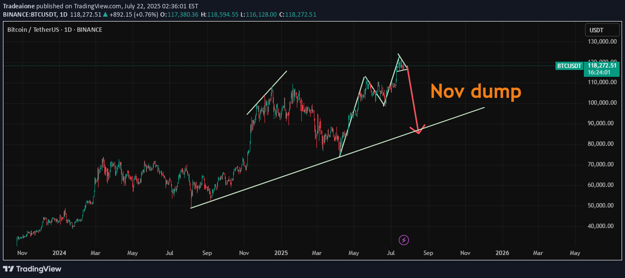This screenshot has height=278, width=625.
Task: Click the purple lightning bolt event icon
Action: point(404,240)
